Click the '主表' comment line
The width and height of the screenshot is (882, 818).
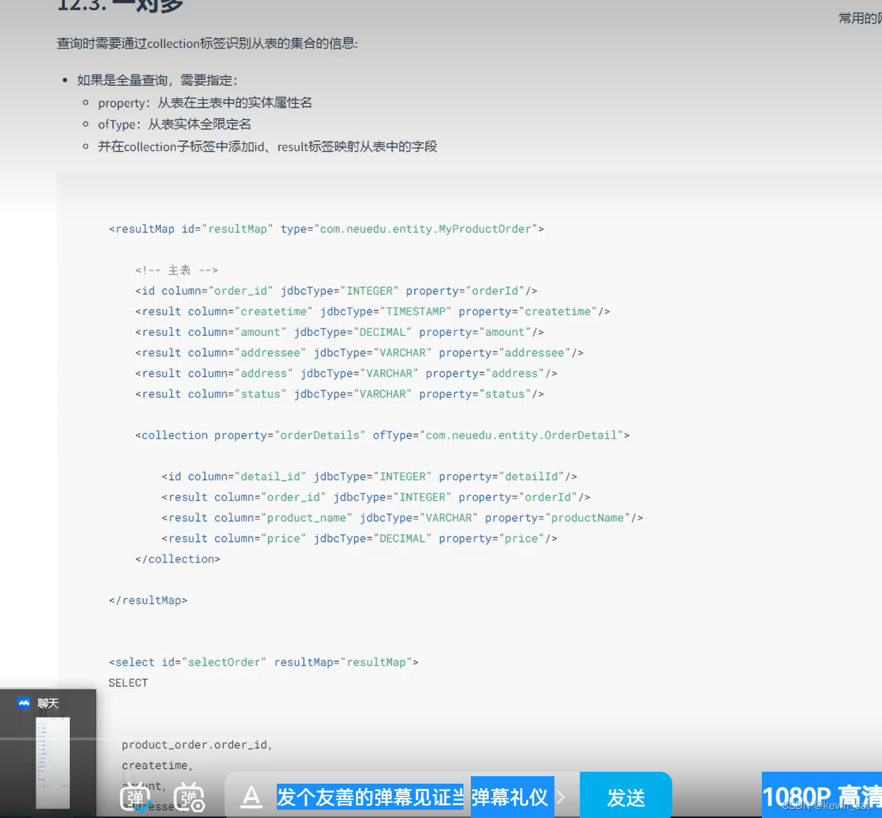click(176, 270)
